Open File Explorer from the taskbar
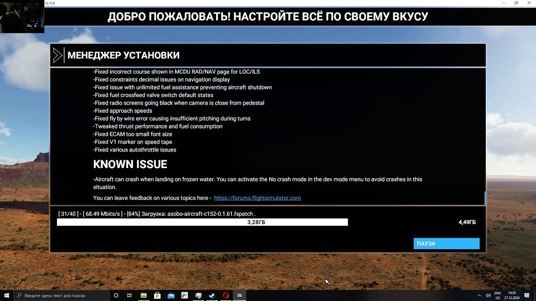The height and width of the screenshot is (301, 536). (x=144, y=296)
